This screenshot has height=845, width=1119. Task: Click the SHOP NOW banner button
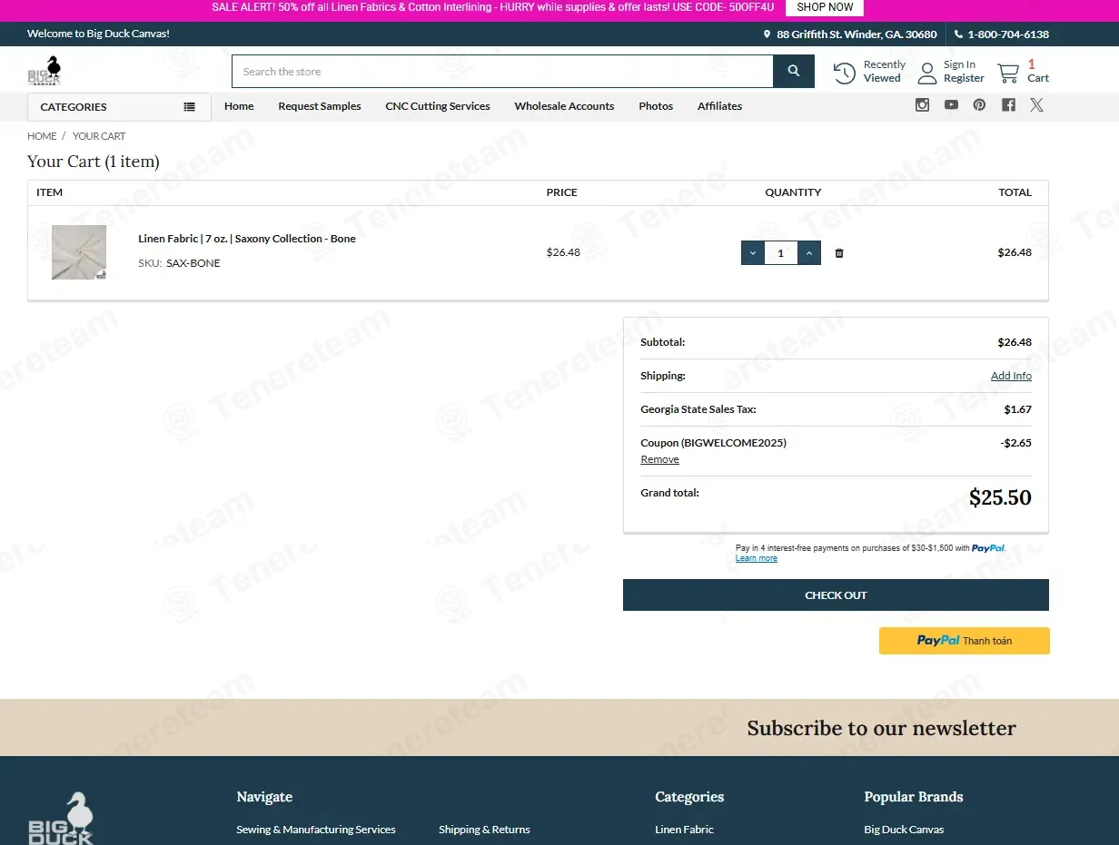(x=825, y=7)
